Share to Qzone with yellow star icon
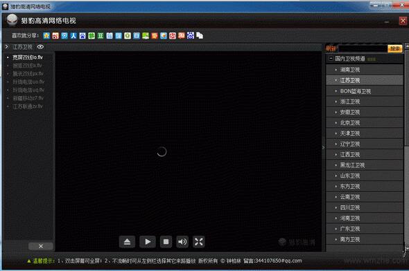The width and height of the screenshot is (409, 271). pos(46,36)
